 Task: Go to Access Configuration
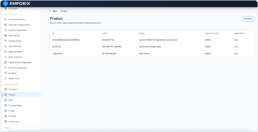[x=21, y=68]
